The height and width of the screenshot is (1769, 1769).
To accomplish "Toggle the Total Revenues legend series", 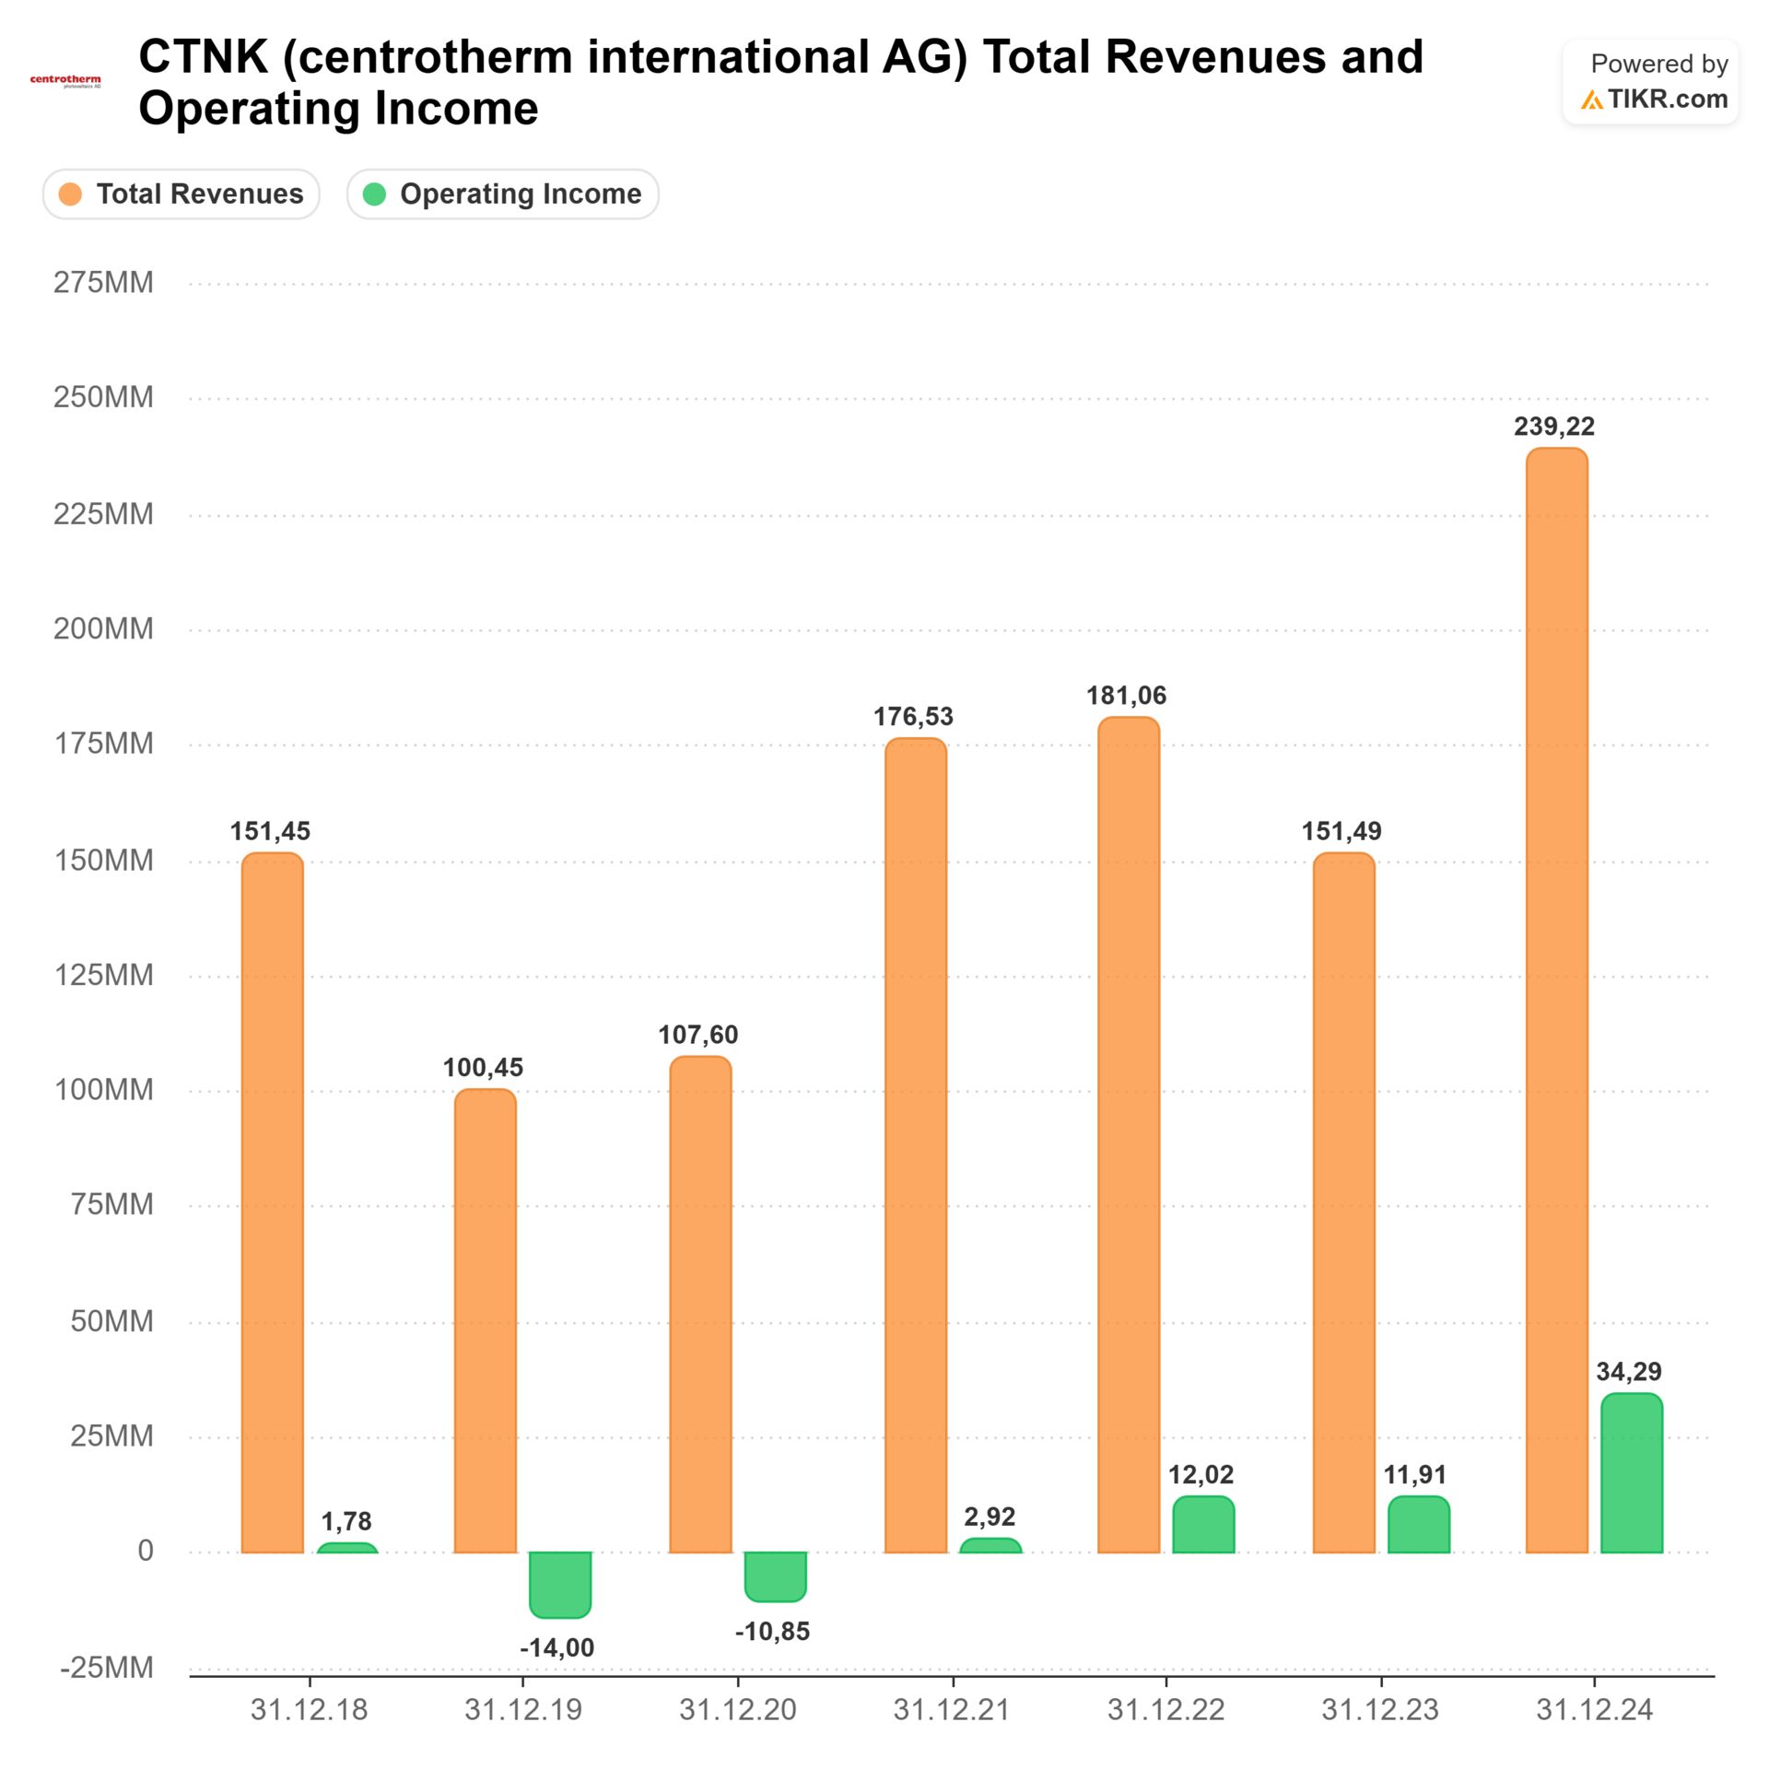I will [x=199, y=194].
